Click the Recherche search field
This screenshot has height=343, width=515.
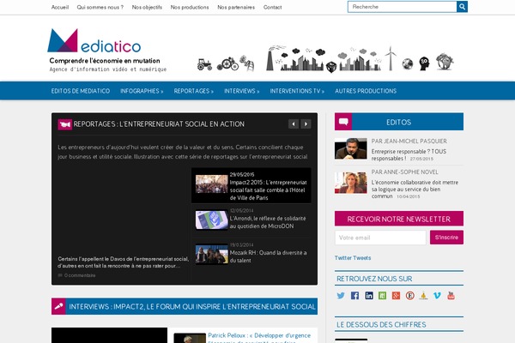[402, 7]
